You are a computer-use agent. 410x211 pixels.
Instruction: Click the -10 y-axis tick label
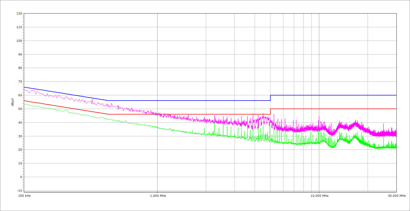tap(19, 191)
